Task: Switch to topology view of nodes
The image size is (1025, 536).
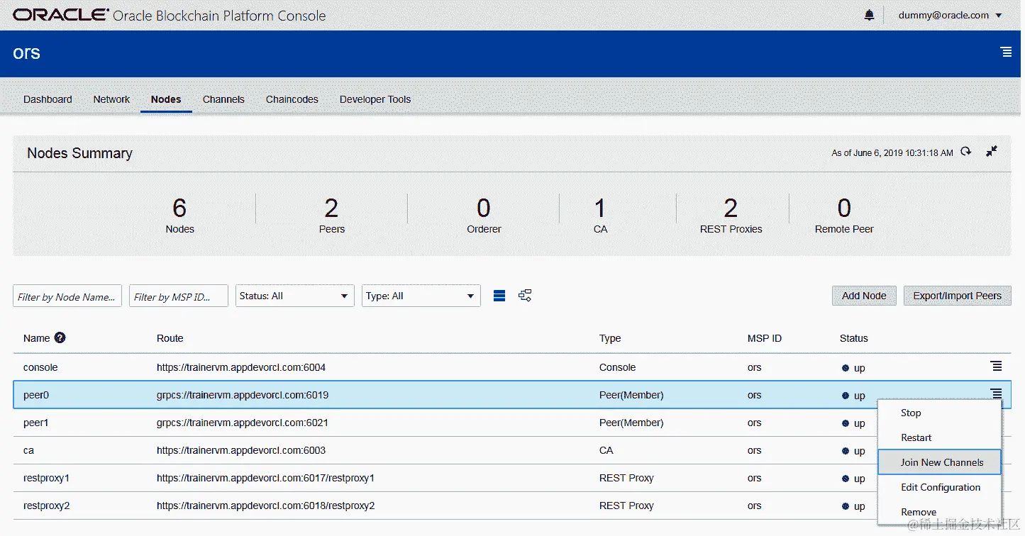Action: click(525, 296)
